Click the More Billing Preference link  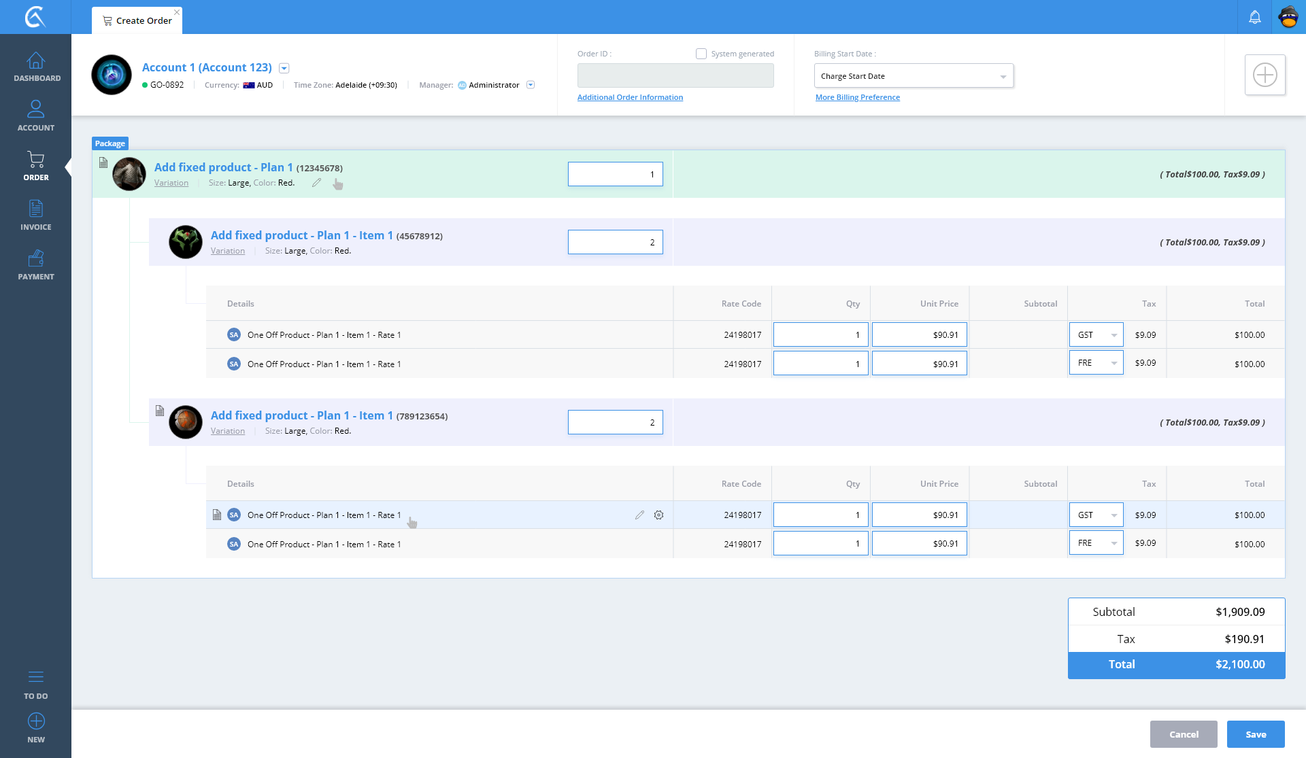click(857, 97)
